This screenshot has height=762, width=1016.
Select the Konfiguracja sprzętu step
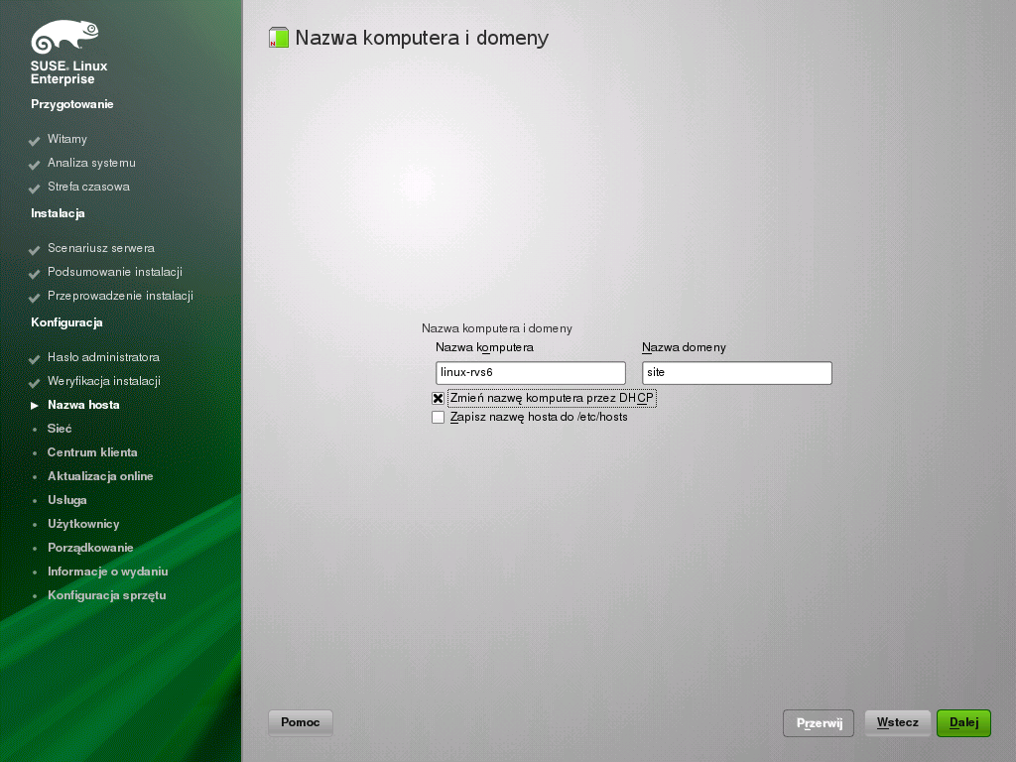pos(107,595)
